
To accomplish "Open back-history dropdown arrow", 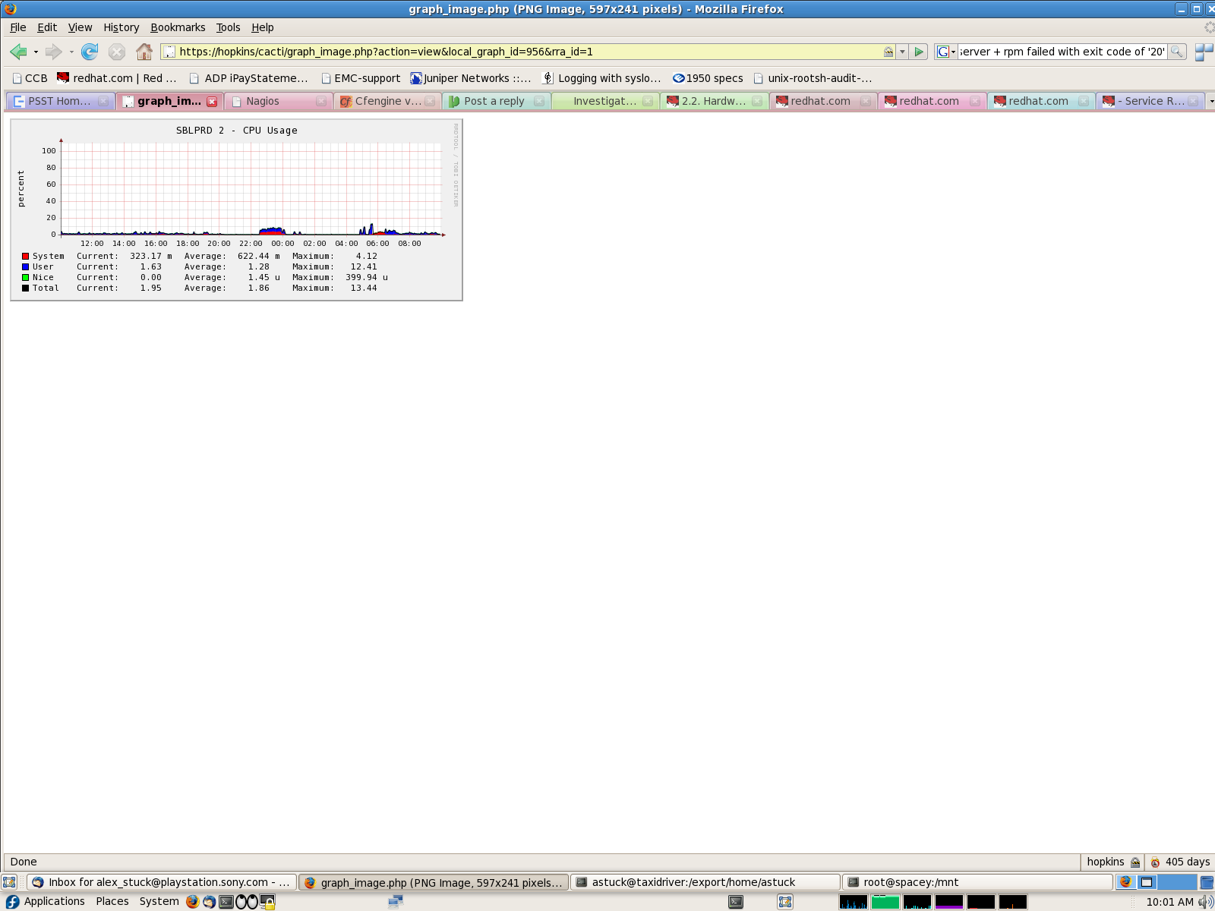I will point(36,52).
